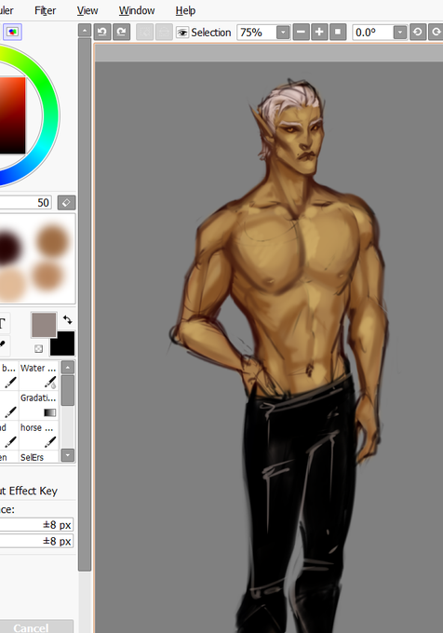The height and width of the screenshot is (633, 443).
Task: Select the horse brush tool
Action: (39, 436)
